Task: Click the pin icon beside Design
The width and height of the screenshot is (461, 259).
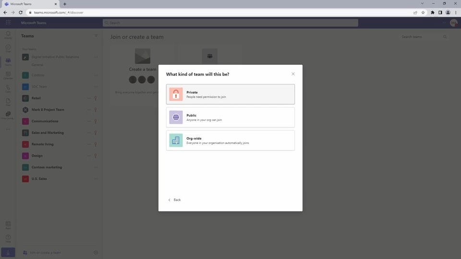Action: pyautogui.click(x=96, y=155)
